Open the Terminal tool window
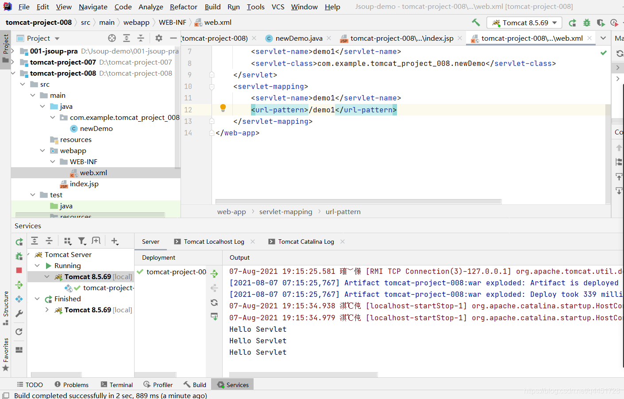 (x=116, y=385)
